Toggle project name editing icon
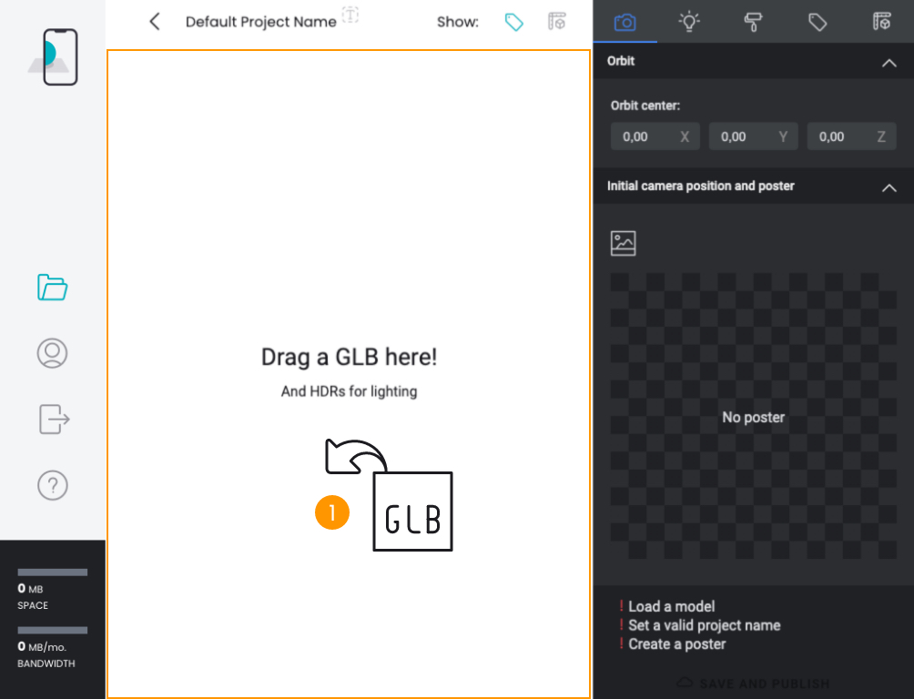The width and height of the screenshot is (914, 699). tap(350, 15)
